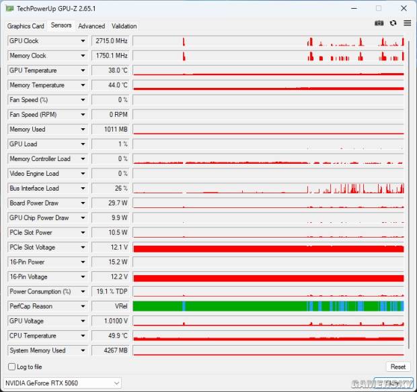Click the GPU-Z application icon in title bar
The width and height of the screenshot is (417, 392).
coord(9,9)
